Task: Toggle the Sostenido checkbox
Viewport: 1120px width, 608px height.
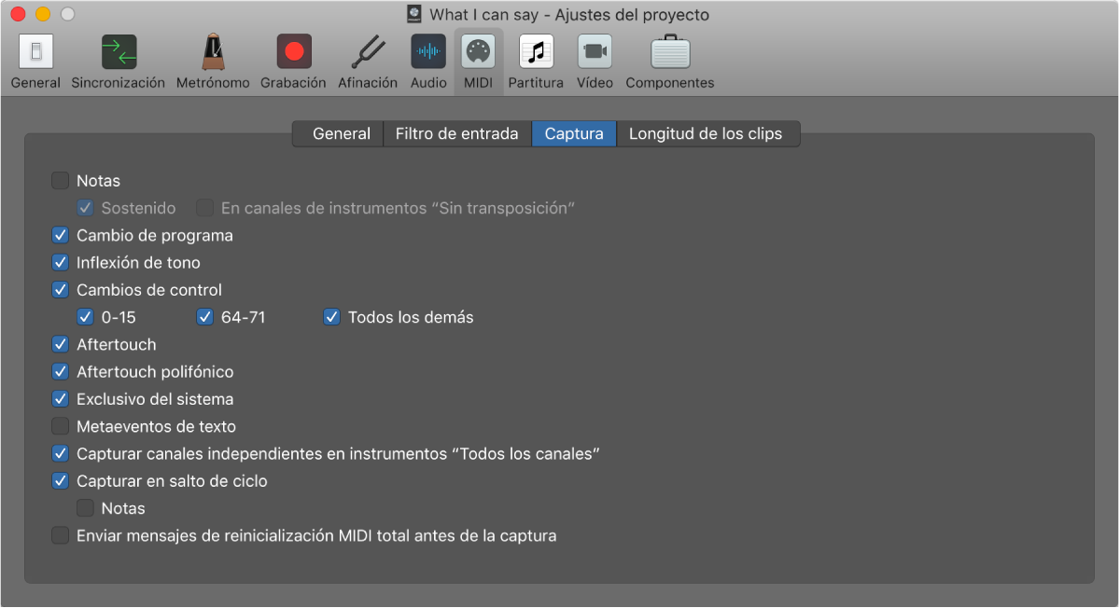Action: 85,208
